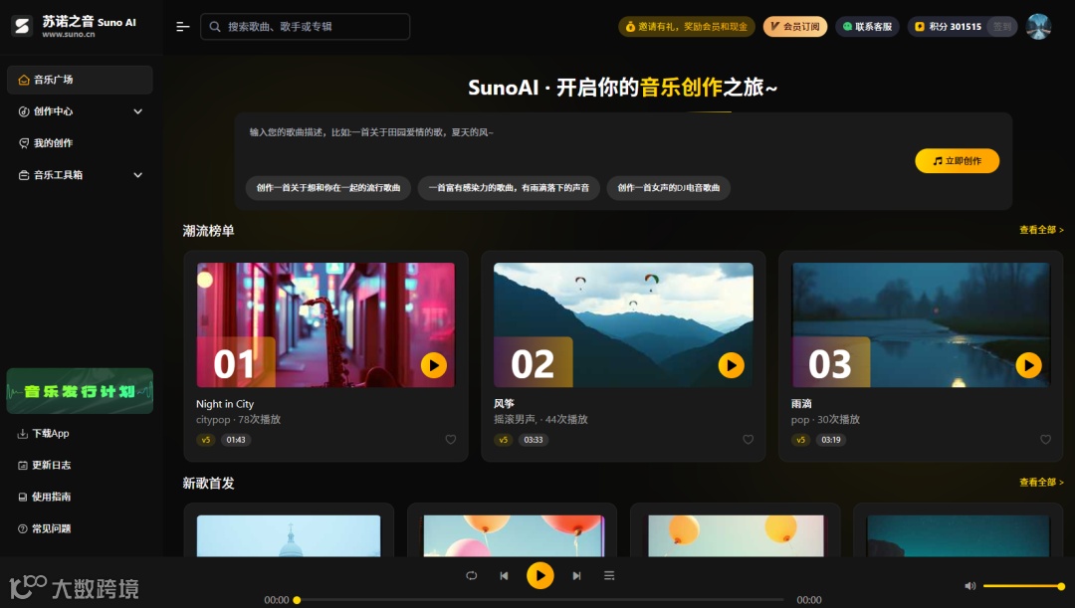
Task: Click the song description text area
Action: [x=576, y=144]
